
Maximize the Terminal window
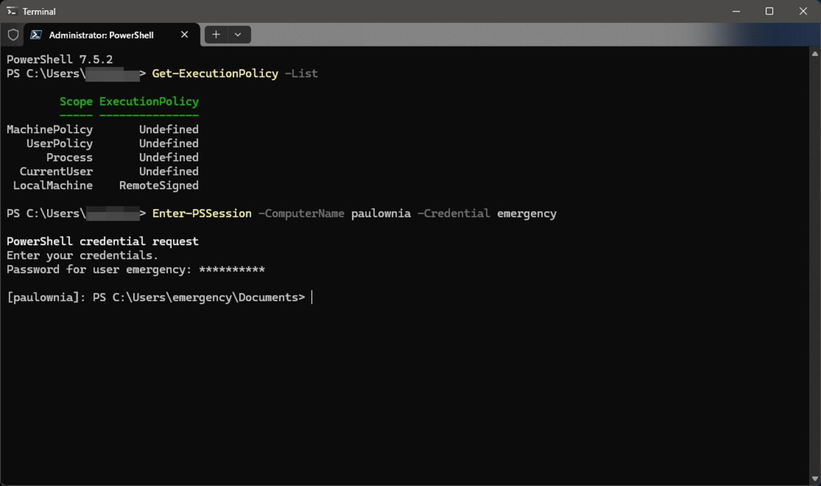click(769, 11)
